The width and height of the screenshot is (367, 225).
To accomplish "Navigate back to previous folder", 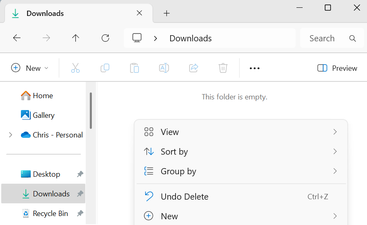I will (17, 38).
